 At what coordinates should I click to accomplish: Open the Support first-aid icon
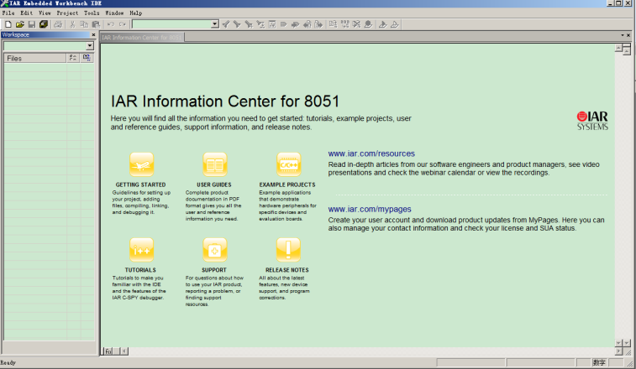pos(214,250)
